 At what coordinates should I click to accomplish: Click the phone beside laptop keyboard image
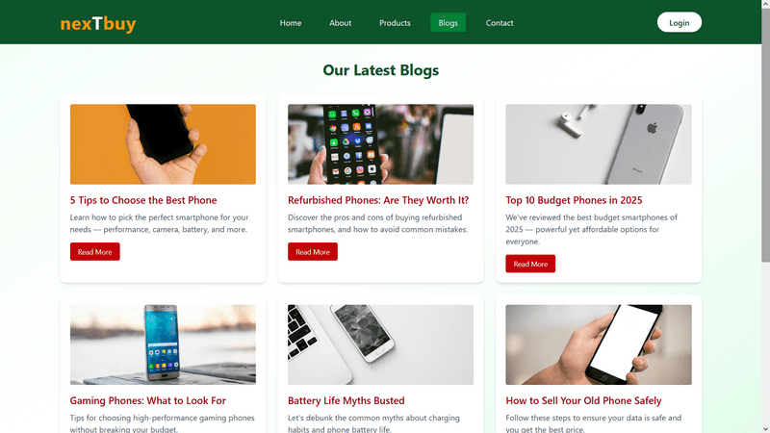pos(380,344)
